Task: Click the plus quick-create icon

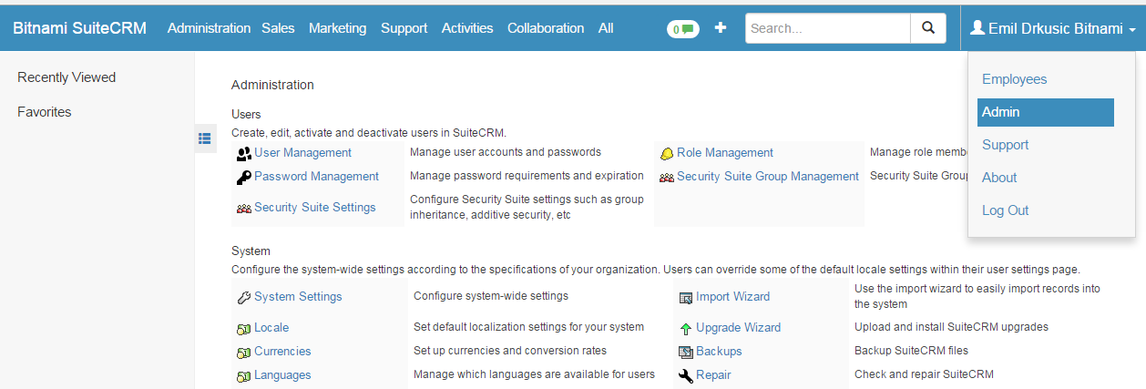Action: pyautogui.click(x=721, y=28)
